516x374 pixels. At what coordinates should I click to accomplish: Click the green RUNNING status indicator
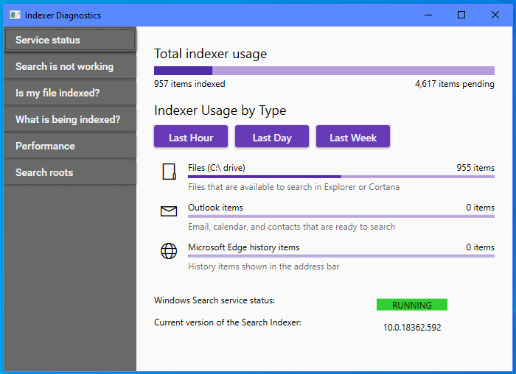point(412,305)
